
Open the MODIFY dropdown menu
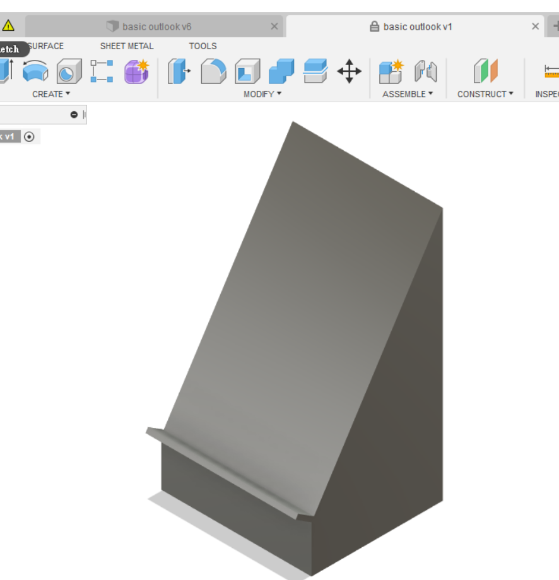coord(262,94)
